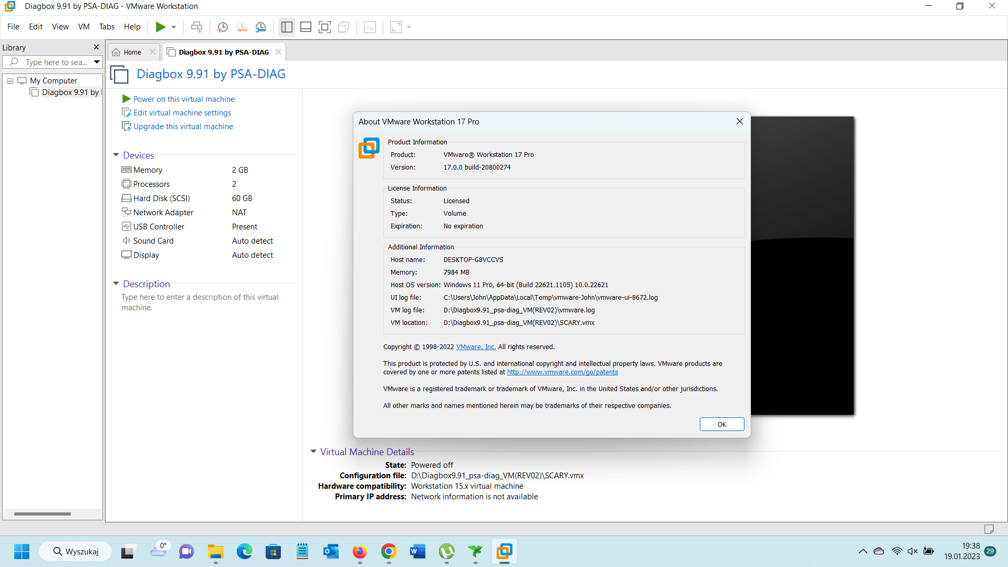The width and height of the screenshot is (1008, 567).
Task: Collapse the Devices section
Action: click(116, 155)
